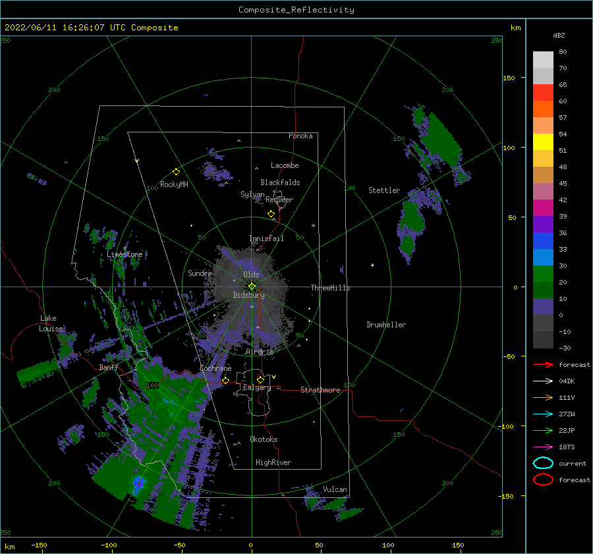The image size is (593, 554).
Task: Click the Drumheller label on map
Action: (x=386, y=325)
